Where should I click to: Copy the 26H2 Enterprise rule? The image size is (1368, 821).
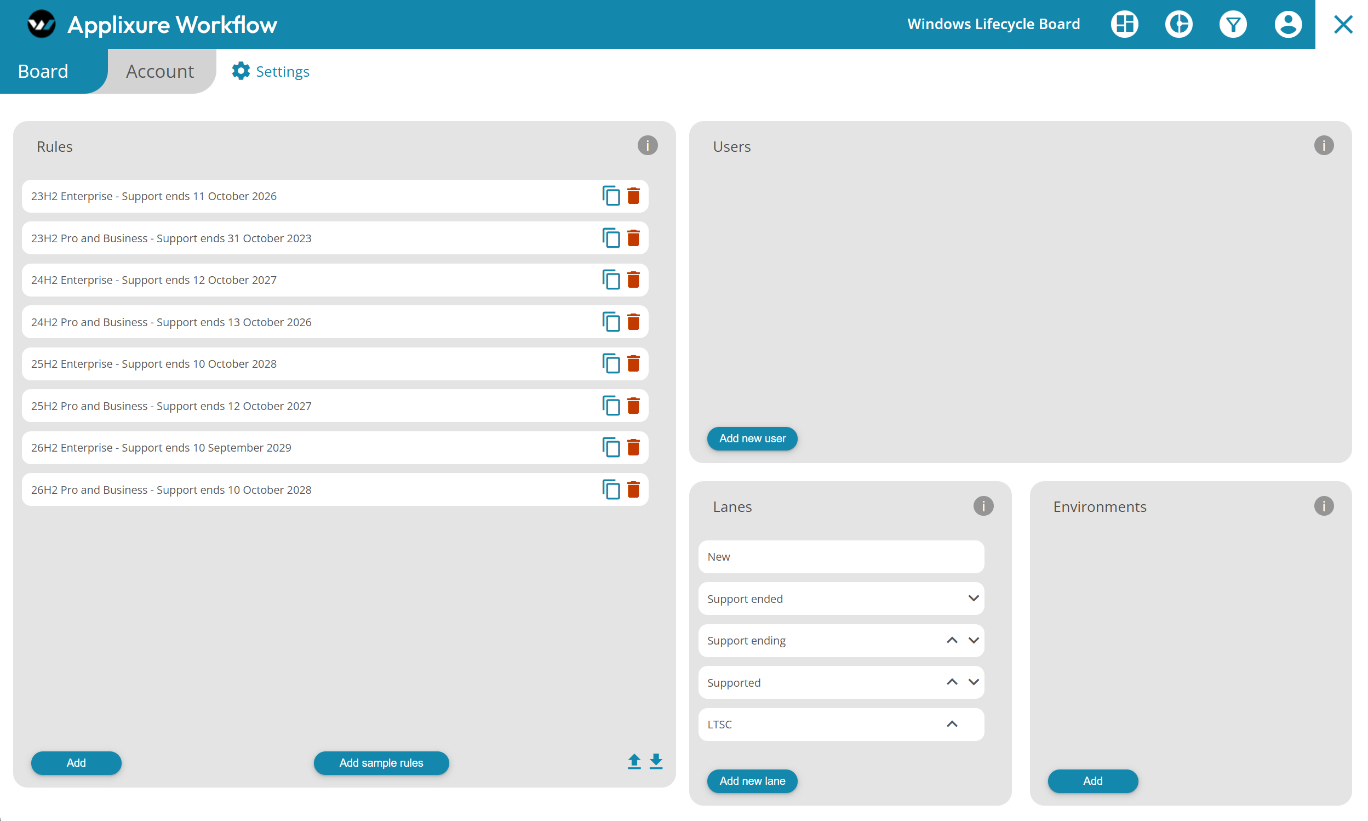click(x=610, y=447)
